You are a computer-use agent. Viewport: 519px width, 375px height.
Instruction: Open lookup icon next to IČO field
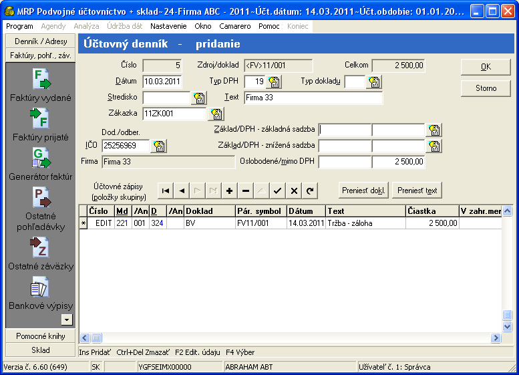click(x=159, y=146)
